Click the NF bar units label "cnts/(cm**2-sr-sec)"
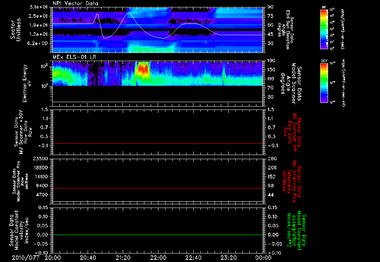Viewport: 380px width, 262px height. pyautogui.click(x=343, y=29)
